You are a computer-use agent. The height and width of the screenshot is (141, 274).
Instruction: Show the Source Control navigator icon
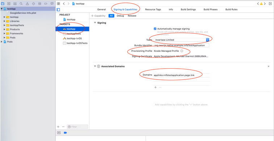9,4
